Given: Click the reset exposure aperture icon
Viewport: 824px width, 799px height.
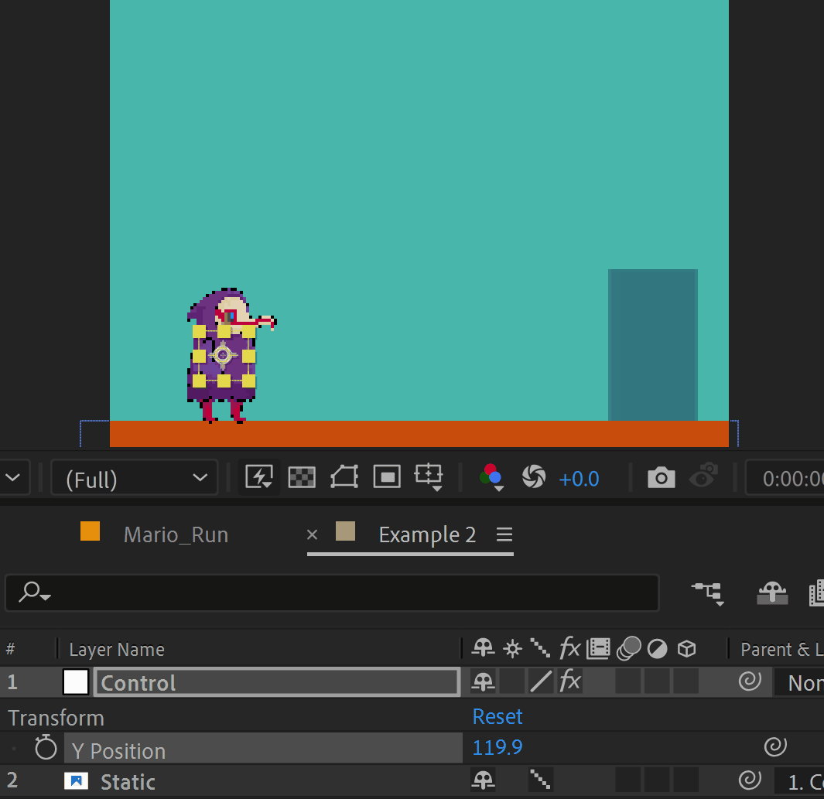Looking at the screenshot, I should pos(534,477).
